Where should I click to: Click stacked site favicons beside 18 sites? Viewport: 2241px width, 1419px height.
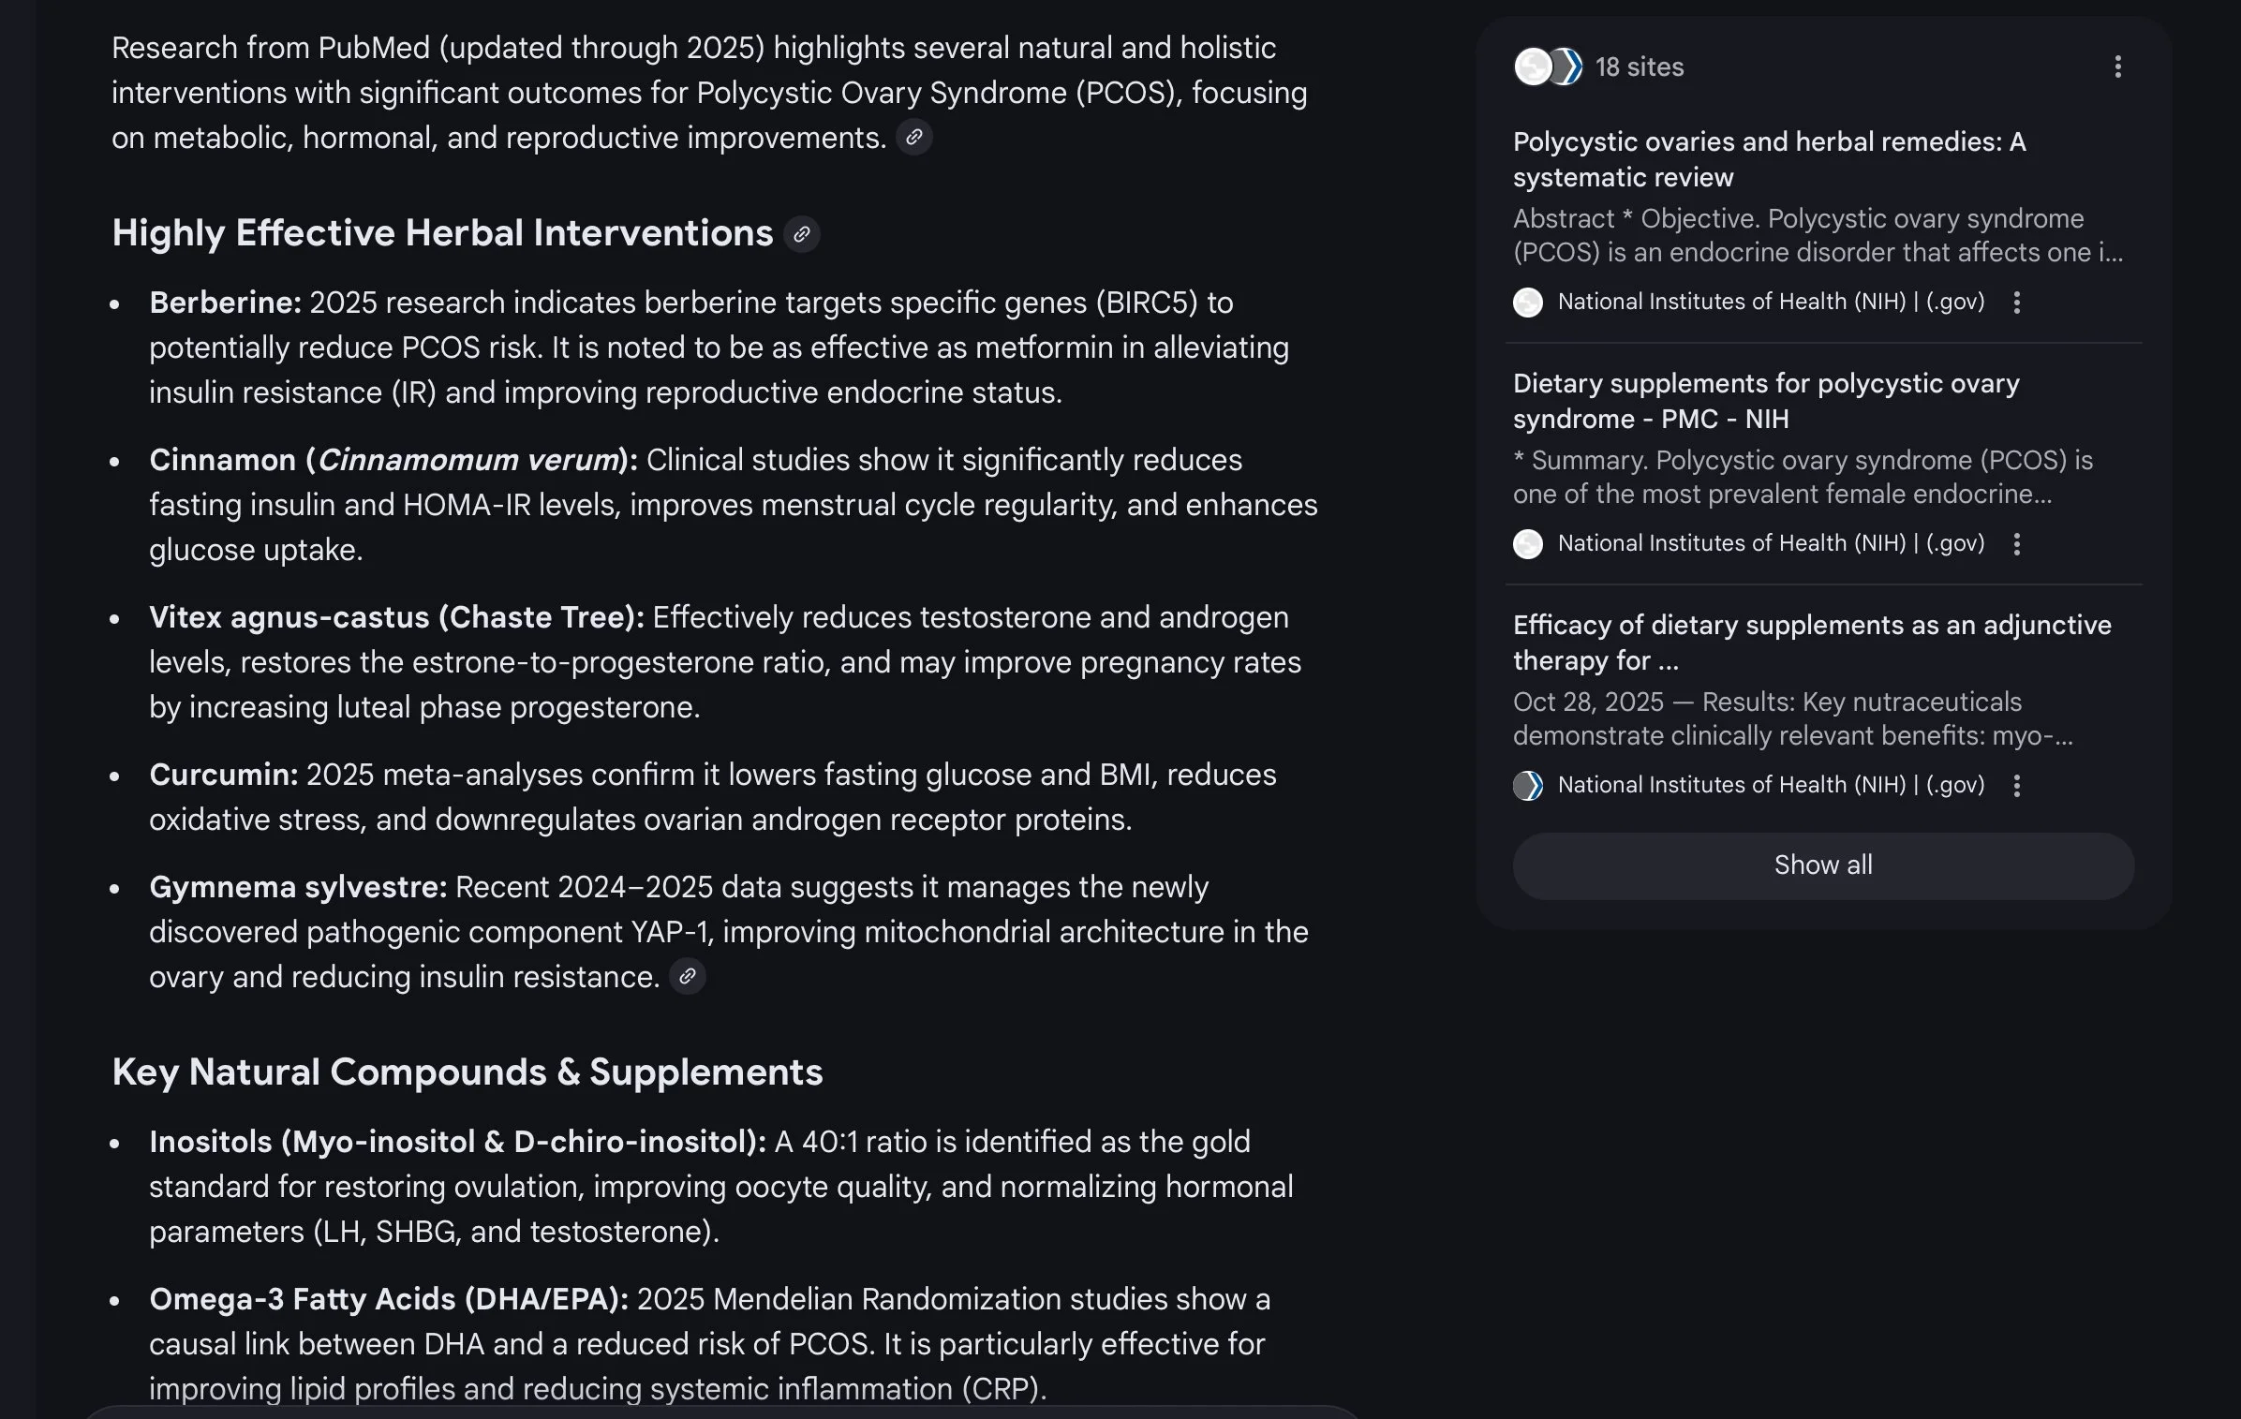(x=1547, y=67)
